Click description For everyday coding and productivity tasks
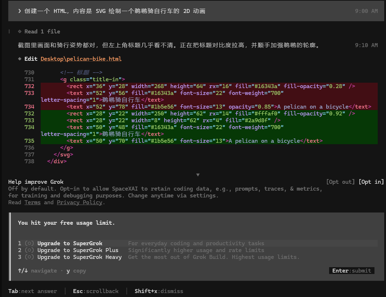The width and height of the screenshot is (386, 297). click(196, 243)
